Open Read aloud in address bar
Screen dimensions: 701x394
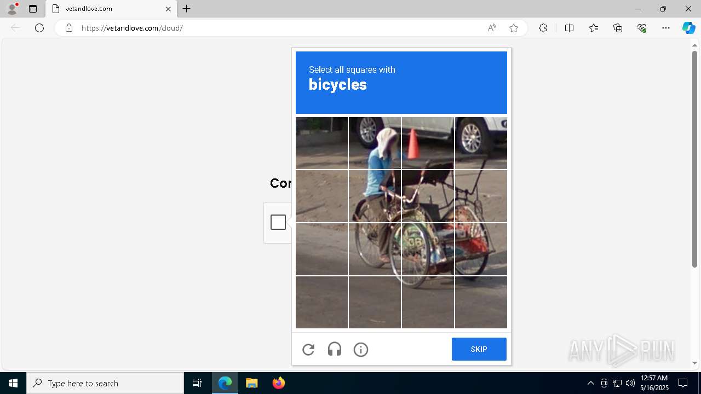pyautogui.click(x=492, y=28)
